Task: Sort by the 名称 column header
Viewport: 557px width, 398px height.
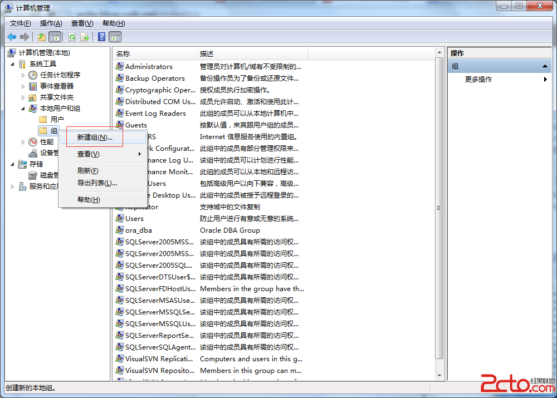Action: click(x=154, y=53)
